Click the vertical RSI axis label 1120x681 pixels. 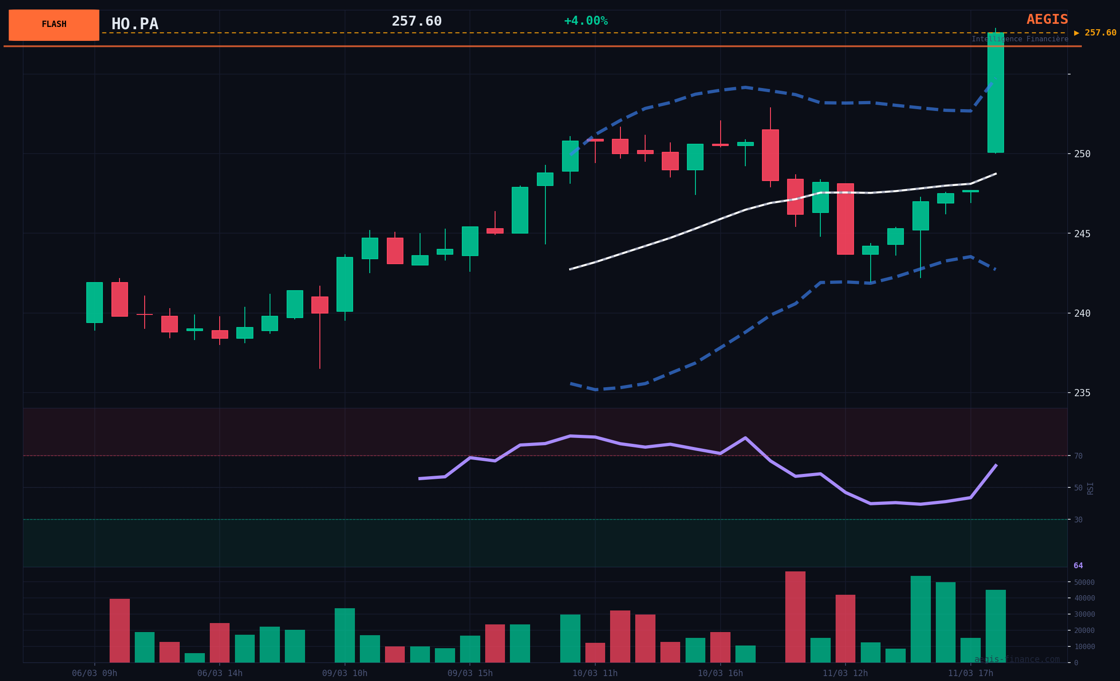[x=1090, y=488]
